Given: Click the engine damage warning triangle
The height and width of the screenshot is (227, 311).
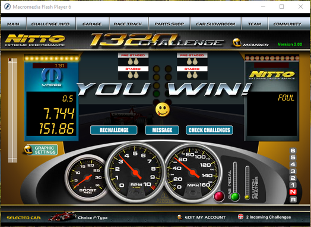Looking at the screenshot, I should (x=164, y=195).
